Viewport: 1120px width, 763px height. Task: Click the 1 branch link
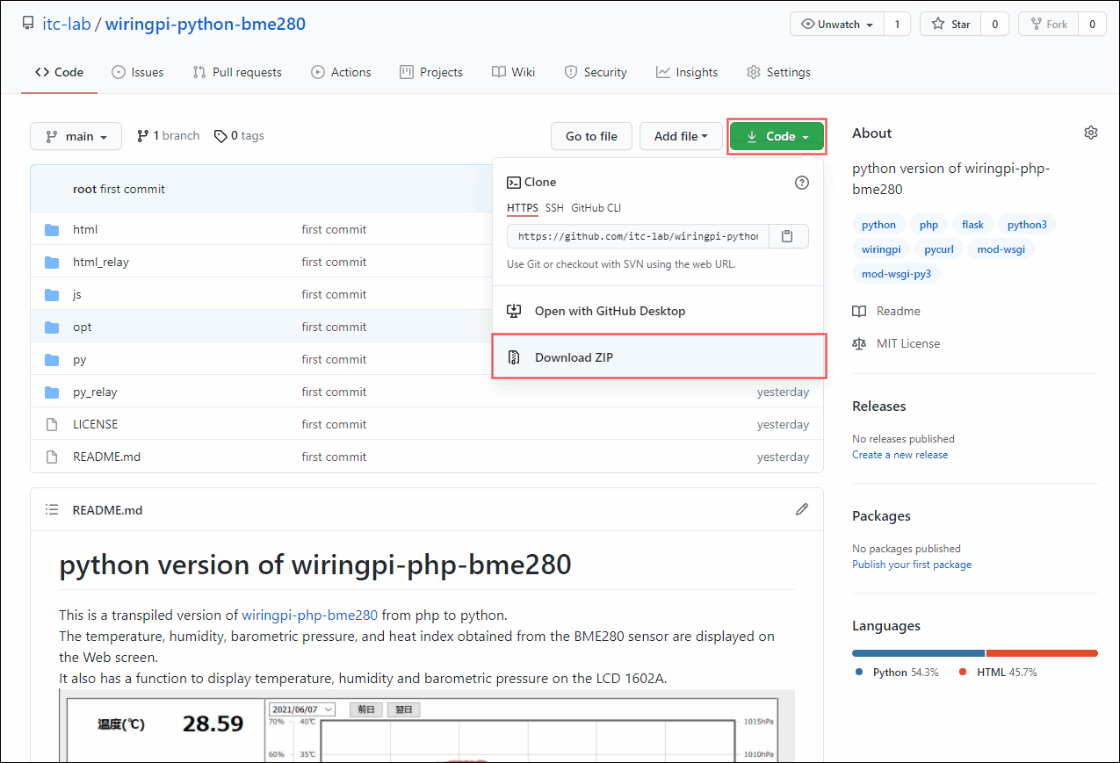pos(168,136)
